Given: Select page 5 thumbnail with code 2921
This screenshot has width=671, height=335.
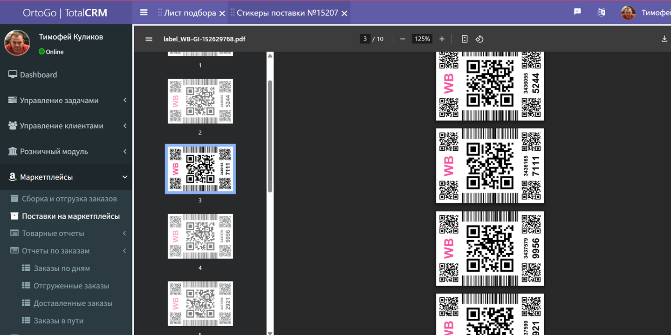Looking at the screenshot, I should point(200,303).
